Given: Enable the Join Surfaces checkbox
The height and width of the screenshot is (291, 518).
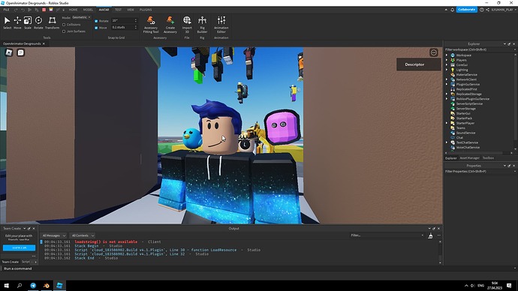Looking at the screenshot, I should click(x=64, y=31).
